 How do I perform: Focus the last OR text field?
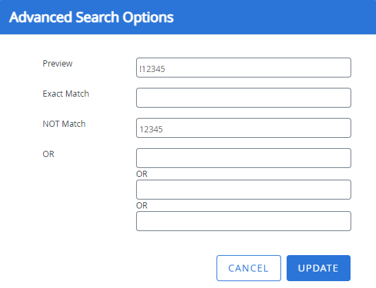pyautogui.click(x=243, y=221)
